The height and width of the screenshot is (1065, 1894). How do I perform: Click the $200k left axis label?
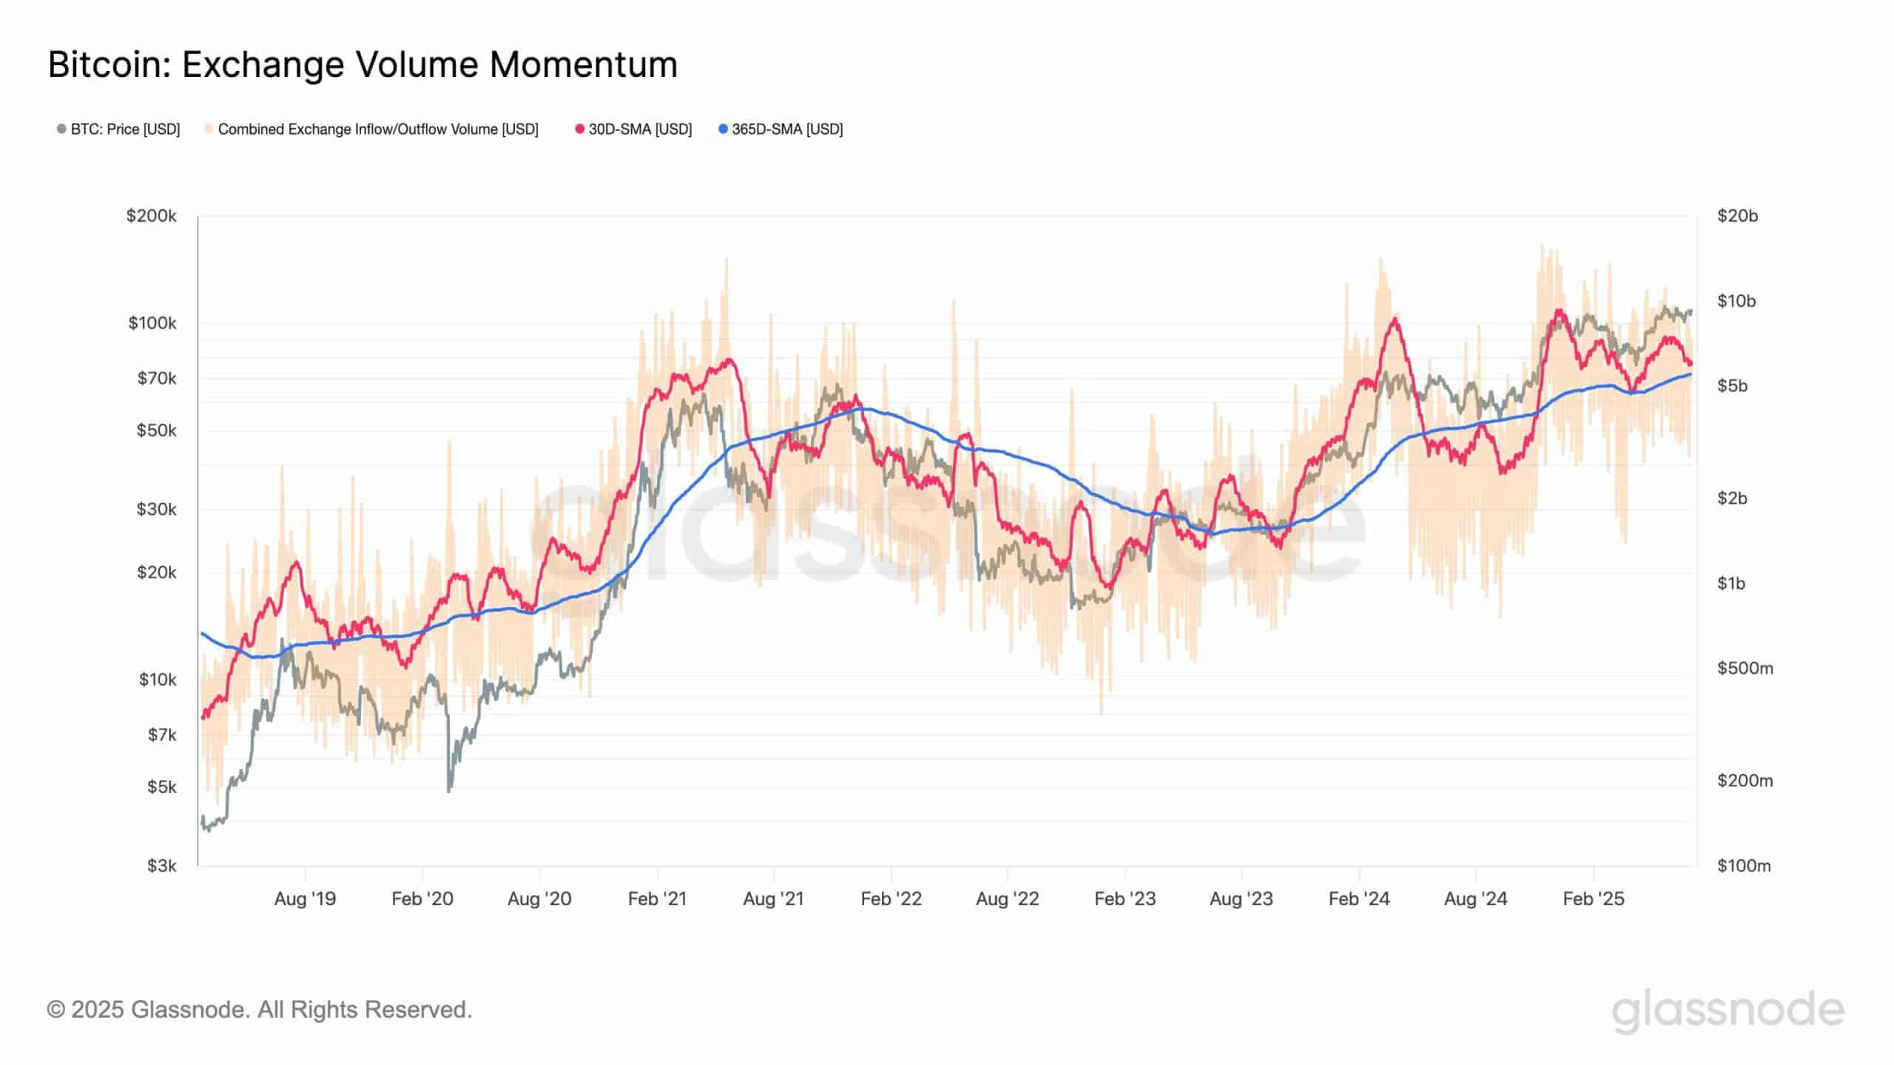(x=152, y=216)
